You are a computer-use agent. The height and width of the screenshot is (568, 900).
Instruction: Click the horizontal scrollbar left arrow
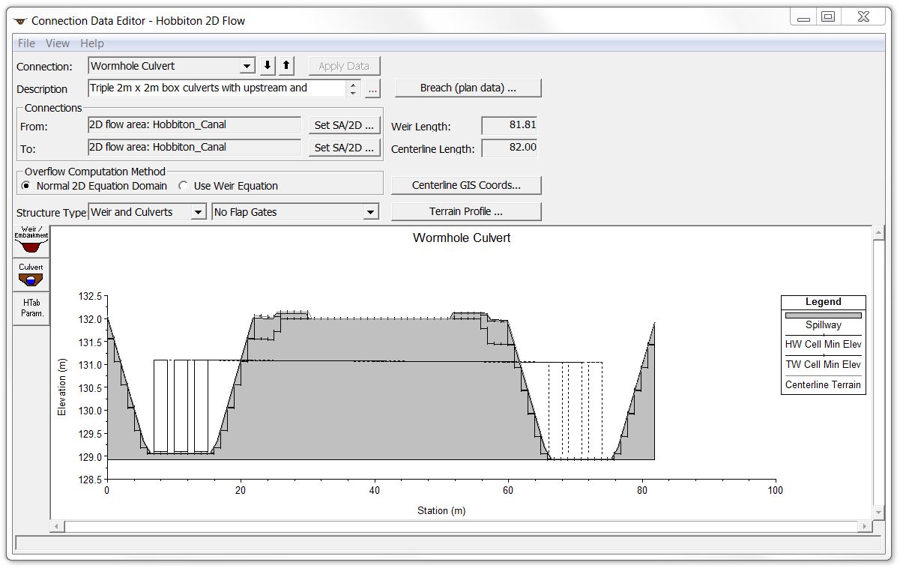[57, 527]
